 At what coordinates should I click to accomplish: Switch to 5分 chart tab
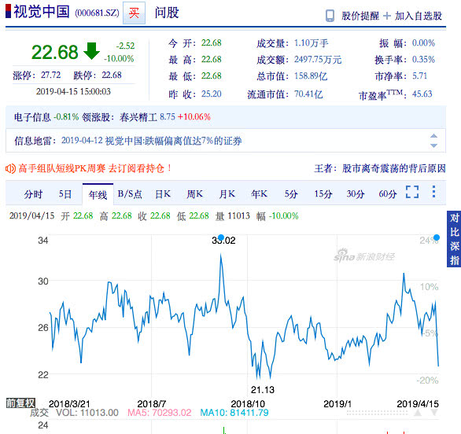click(291, 194)
